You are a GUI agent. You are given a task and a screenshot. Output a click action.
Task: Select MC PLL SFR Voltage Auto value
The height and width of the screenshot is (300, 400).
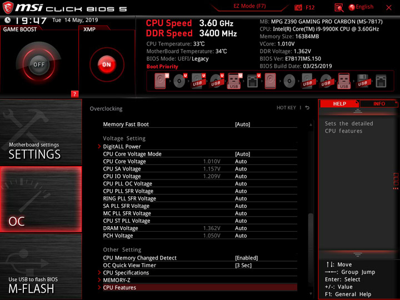241,213
